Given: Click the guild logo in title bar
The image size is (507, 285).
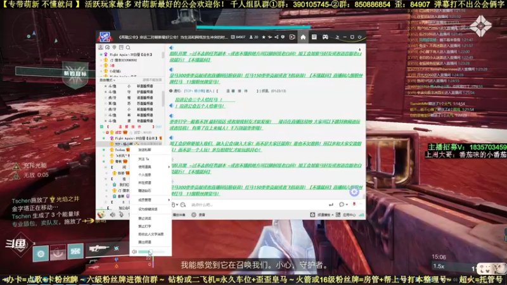Looking at the screenshot, I should click(x=105, y=37).
